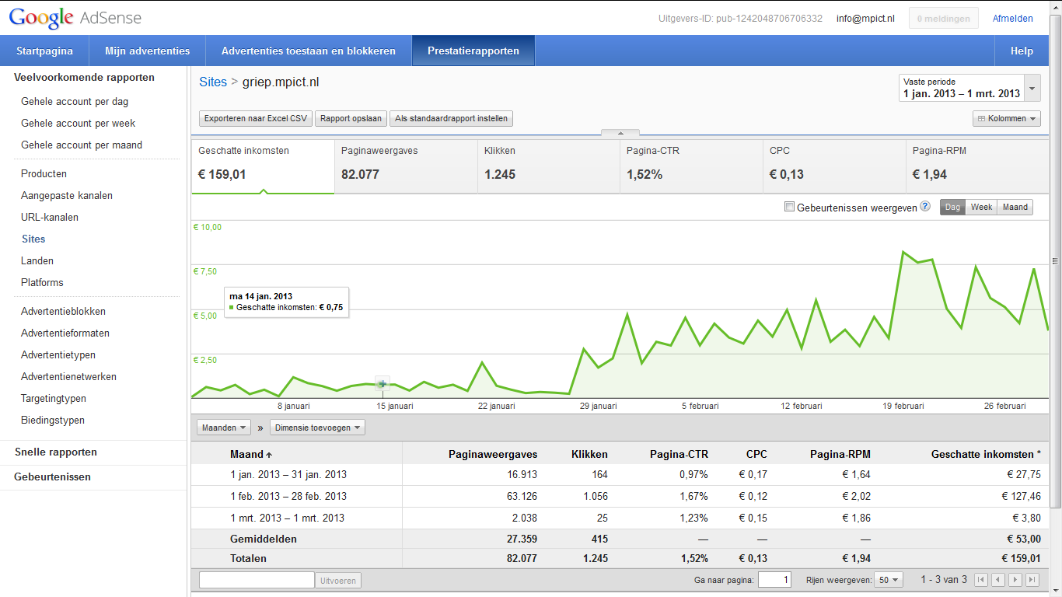Open the Mijn advertenties tab
The width and height of the screenshot is (1062, 597).
148,51
